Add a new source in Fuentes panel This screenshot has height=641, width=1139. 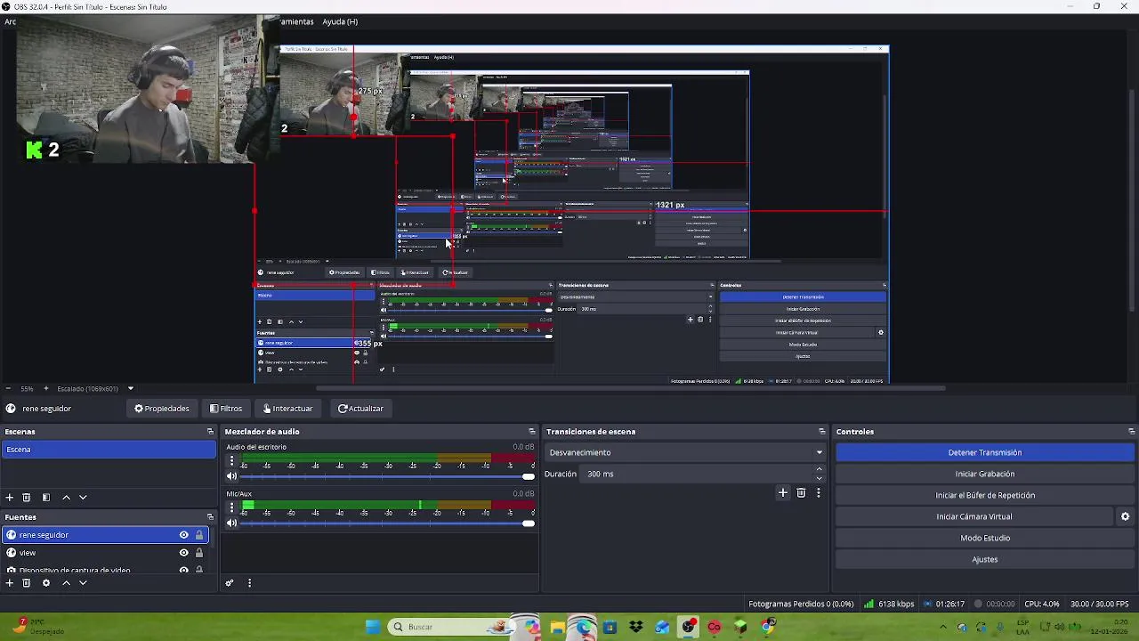point(9,583)
